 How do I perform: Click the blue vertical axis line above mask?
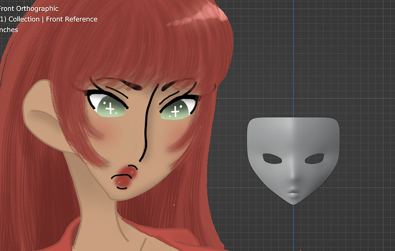point(293,58)
